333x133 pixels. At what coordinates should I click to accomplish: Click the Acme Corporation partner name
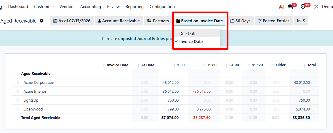point(39,82)
